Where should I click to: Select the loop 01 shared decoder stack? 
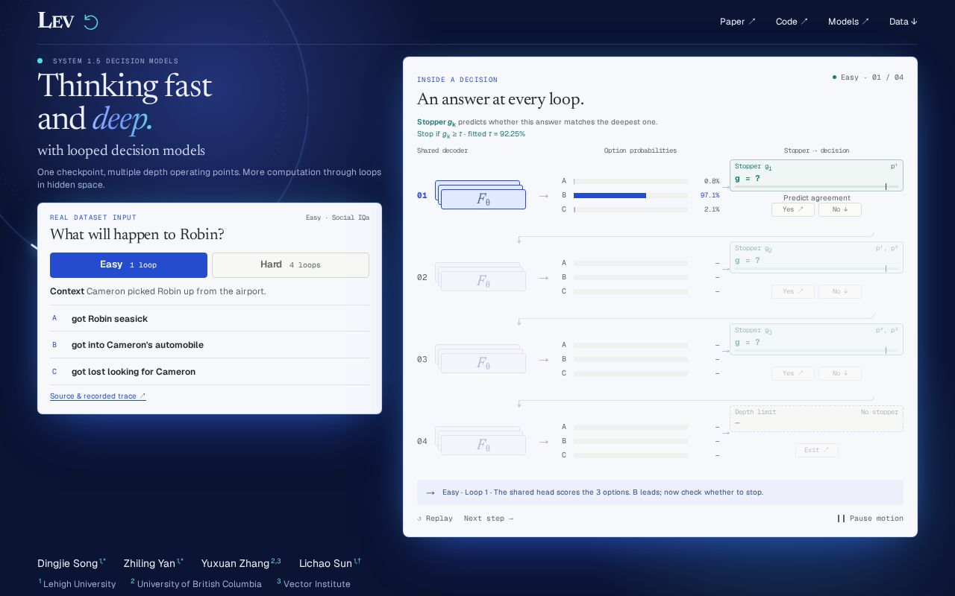pyautogui.click(x=480, y=195)
